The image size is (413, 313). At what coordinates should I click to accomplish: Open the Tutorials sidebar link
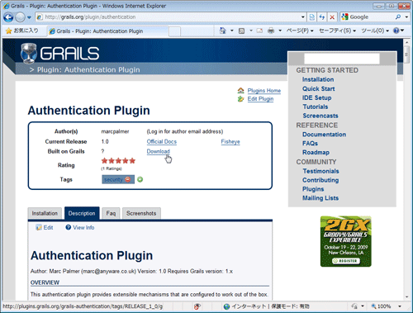tap(316, 107)
